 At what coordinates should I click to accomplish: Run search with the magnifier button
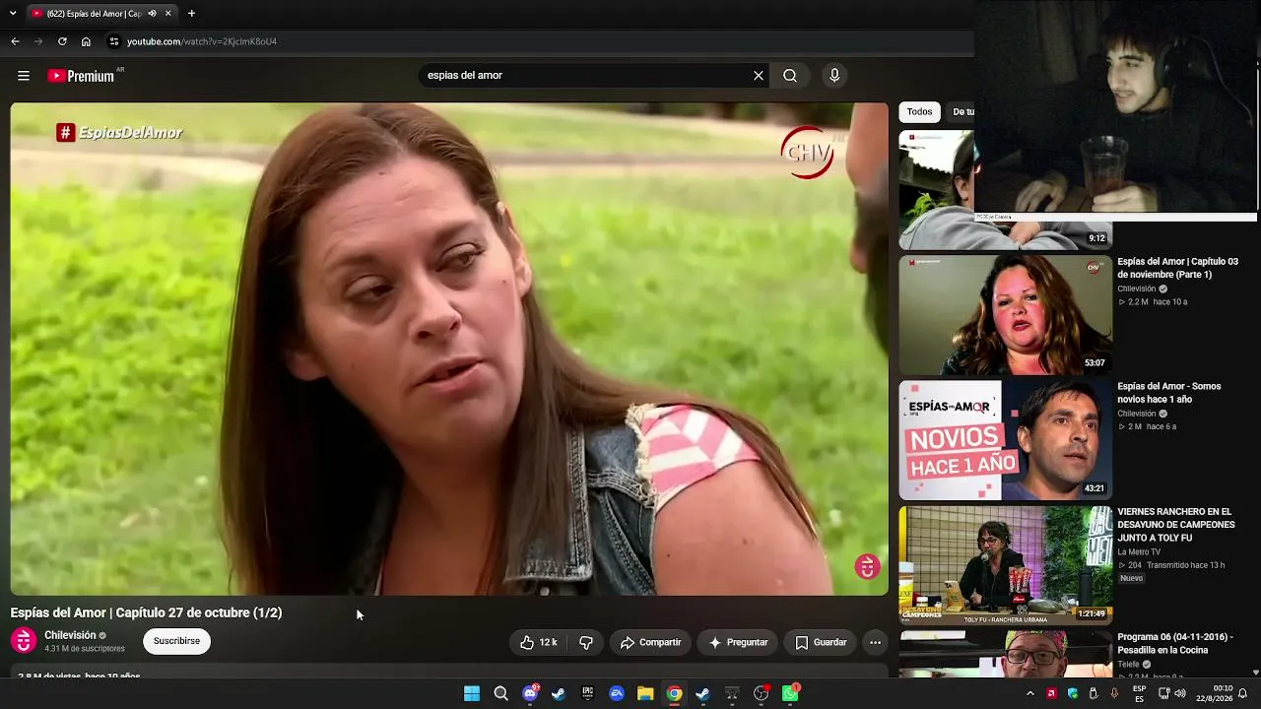[x=790, y=76]
